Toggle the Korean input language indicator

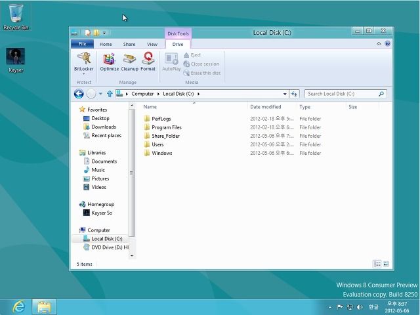[x=373, y=307]
